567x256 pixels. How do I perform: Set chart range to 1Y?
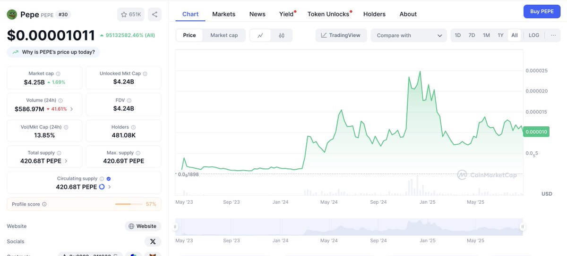click(500, 35)
